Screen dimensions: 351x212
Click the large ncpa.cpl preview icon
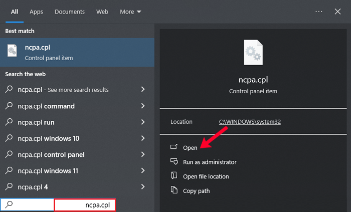coord(253,52)
